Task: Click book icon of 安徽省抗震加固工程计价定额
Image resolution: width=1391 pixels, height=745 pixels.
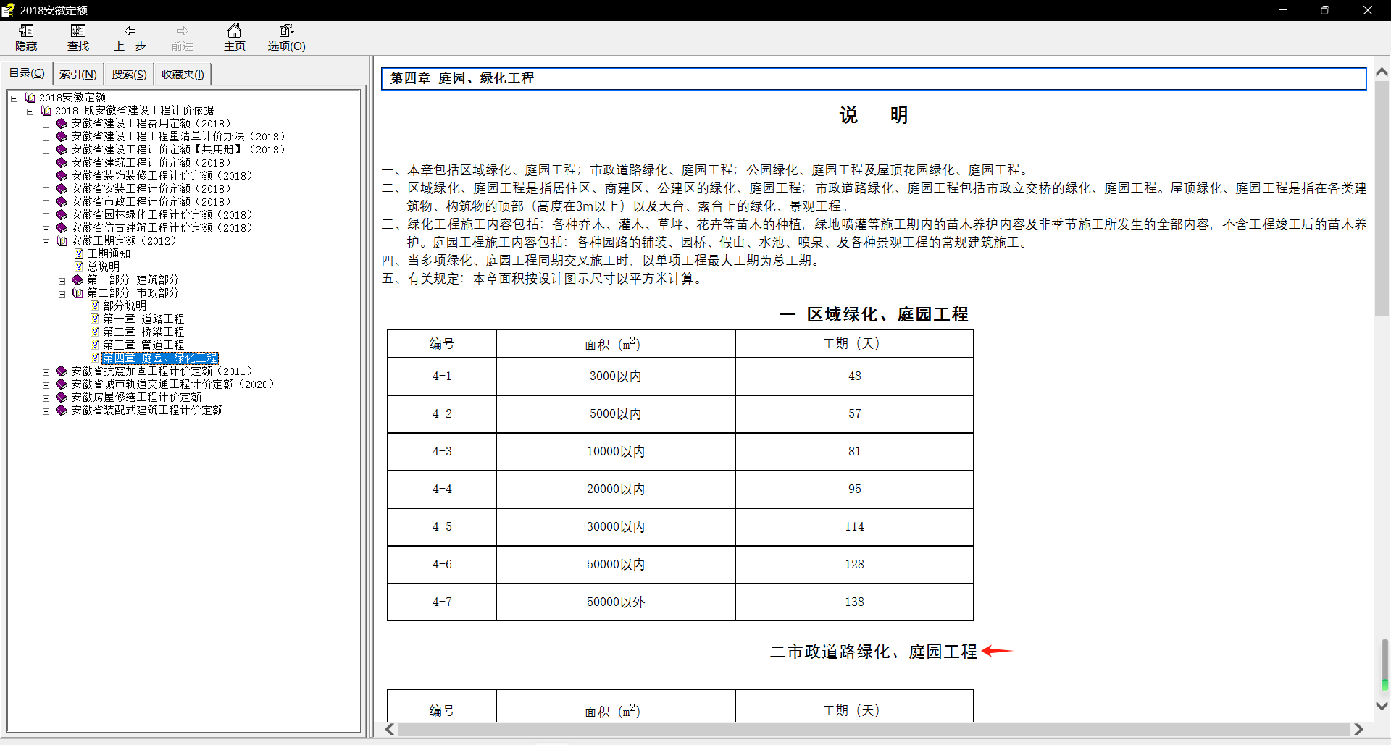Action: click(62, 371)
